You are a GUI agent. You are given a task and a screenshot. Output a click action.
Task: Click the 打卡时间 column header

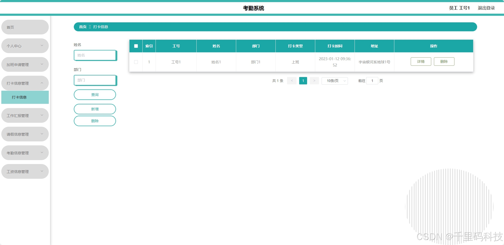[x=335, y=46]
